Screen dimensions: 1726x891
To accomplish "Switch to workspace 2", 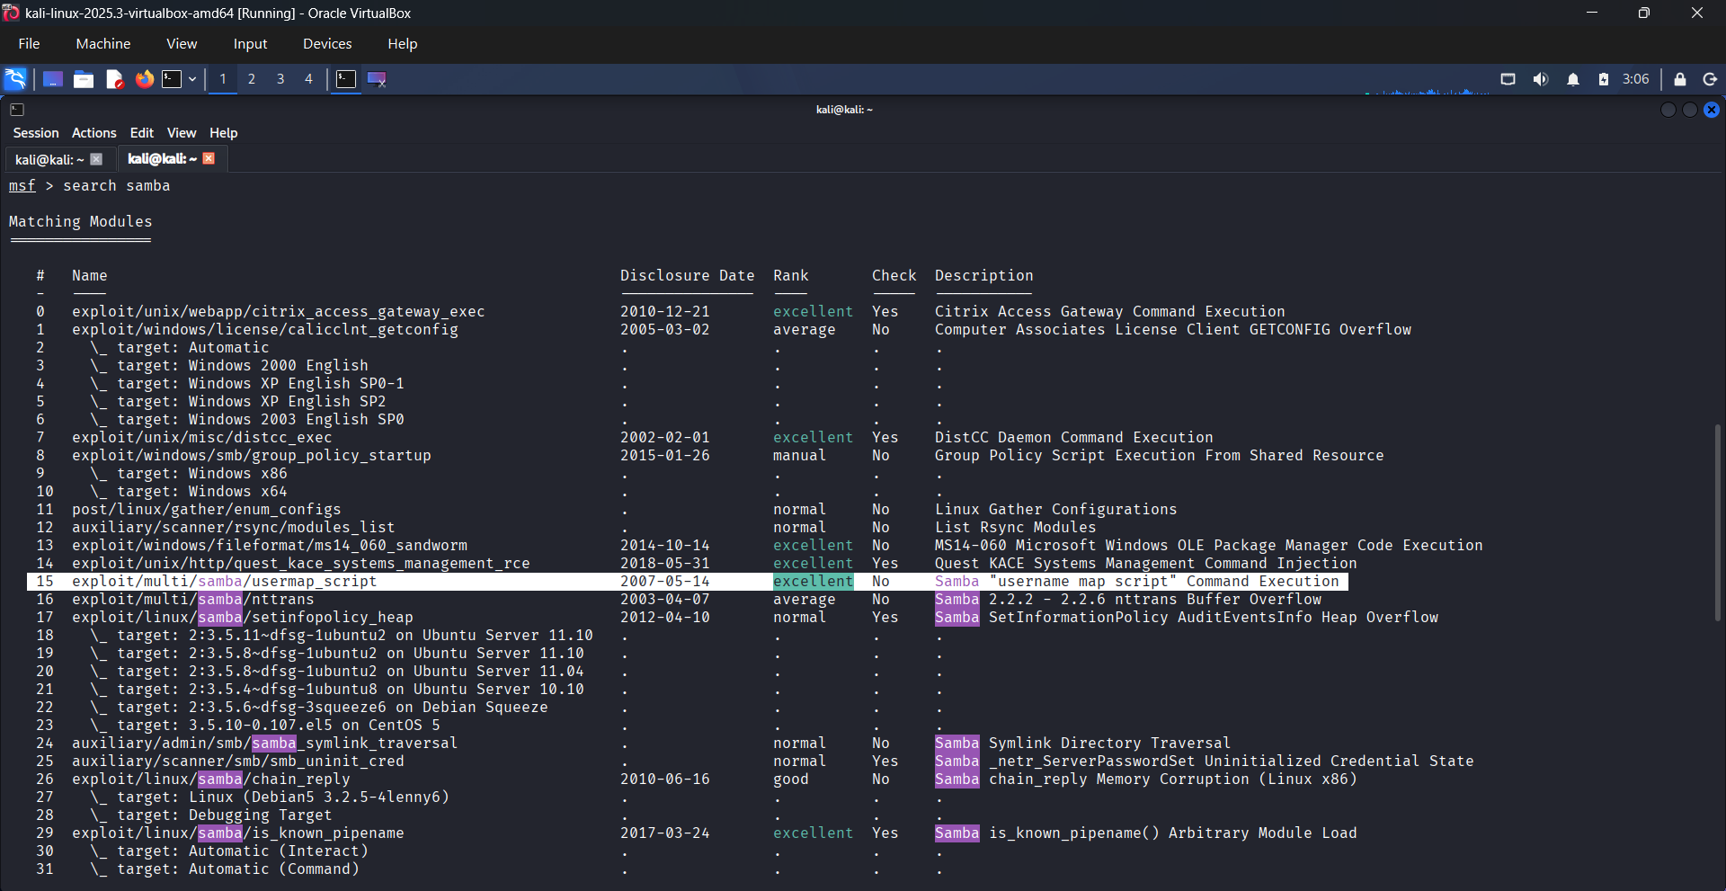I will [252, 79].
